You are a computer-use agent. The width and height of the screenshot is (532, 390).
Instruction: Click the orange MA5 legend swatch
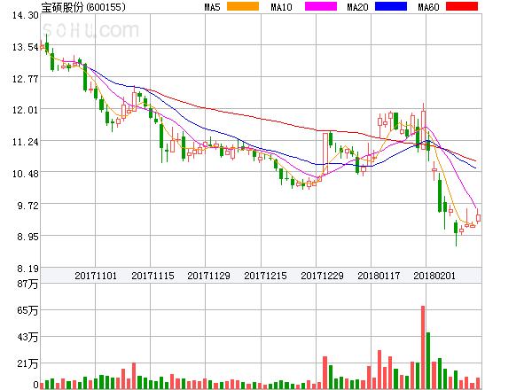(244, 7)
